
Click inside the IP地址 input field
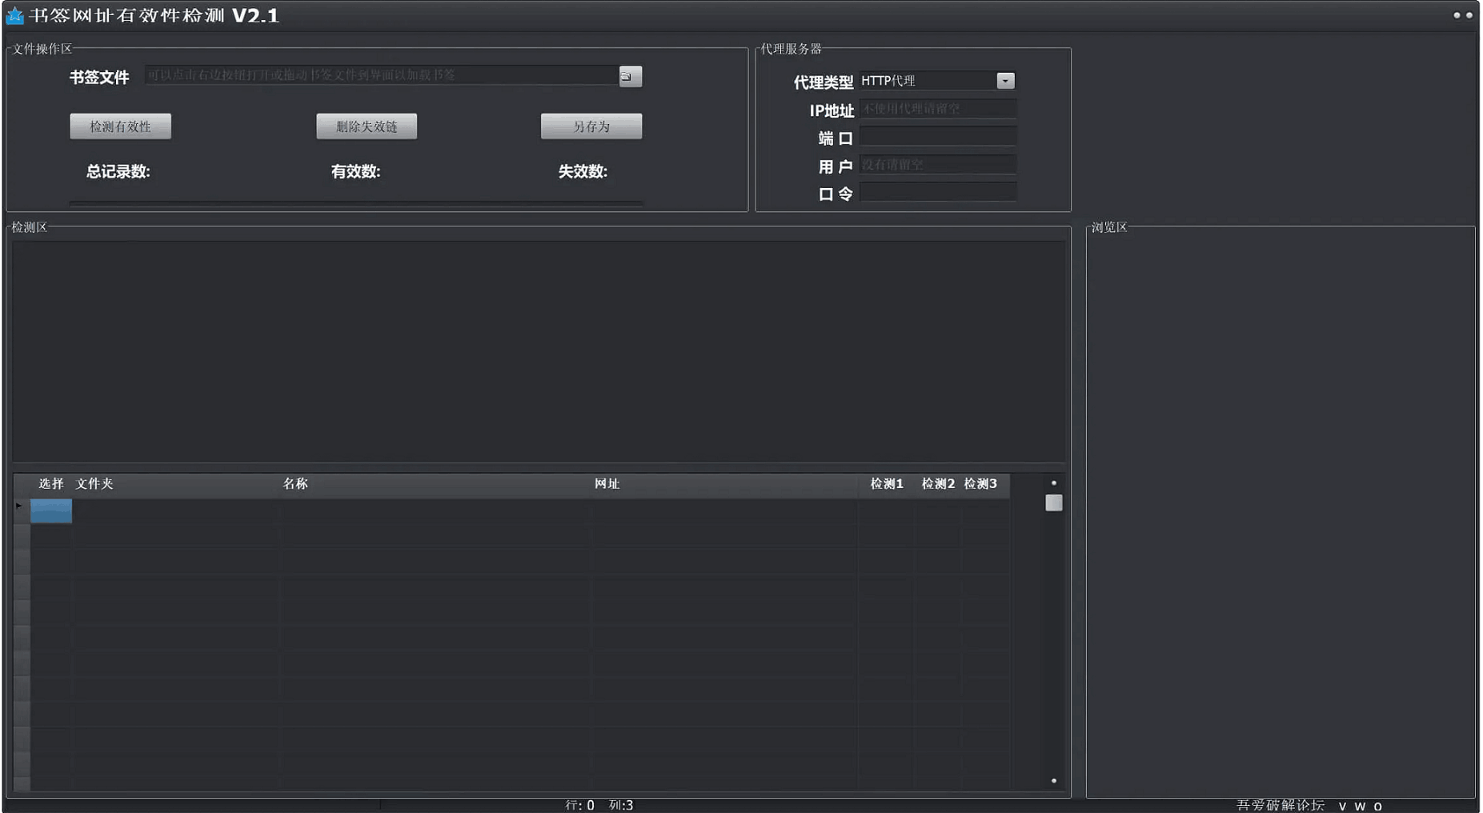(x=938, y=108)
